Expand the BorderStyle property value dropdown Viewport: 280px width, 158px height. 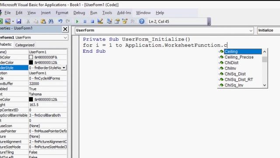[64, 68]
